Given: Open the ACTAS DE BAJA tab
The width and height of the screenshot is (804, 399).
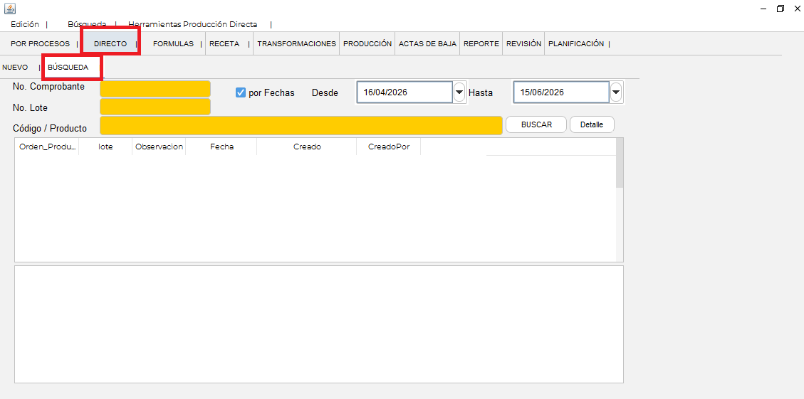Looking at the screenshot, I should coord(427,44).
